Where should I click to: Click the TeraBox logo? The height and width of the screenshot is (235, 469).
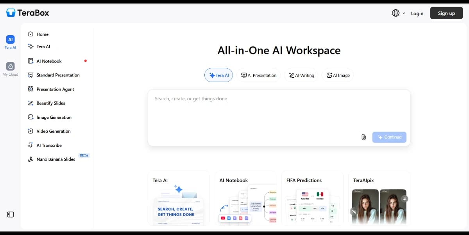click(x=28, y=13)
